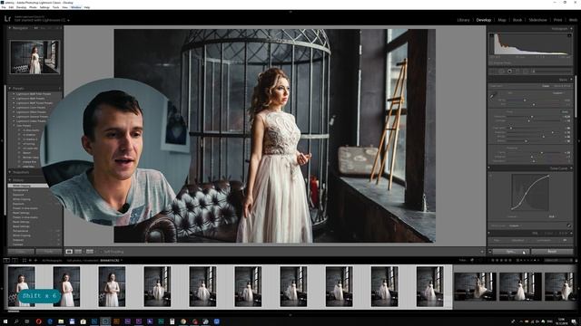Toggle Soft Proofing checkbox

101,252
